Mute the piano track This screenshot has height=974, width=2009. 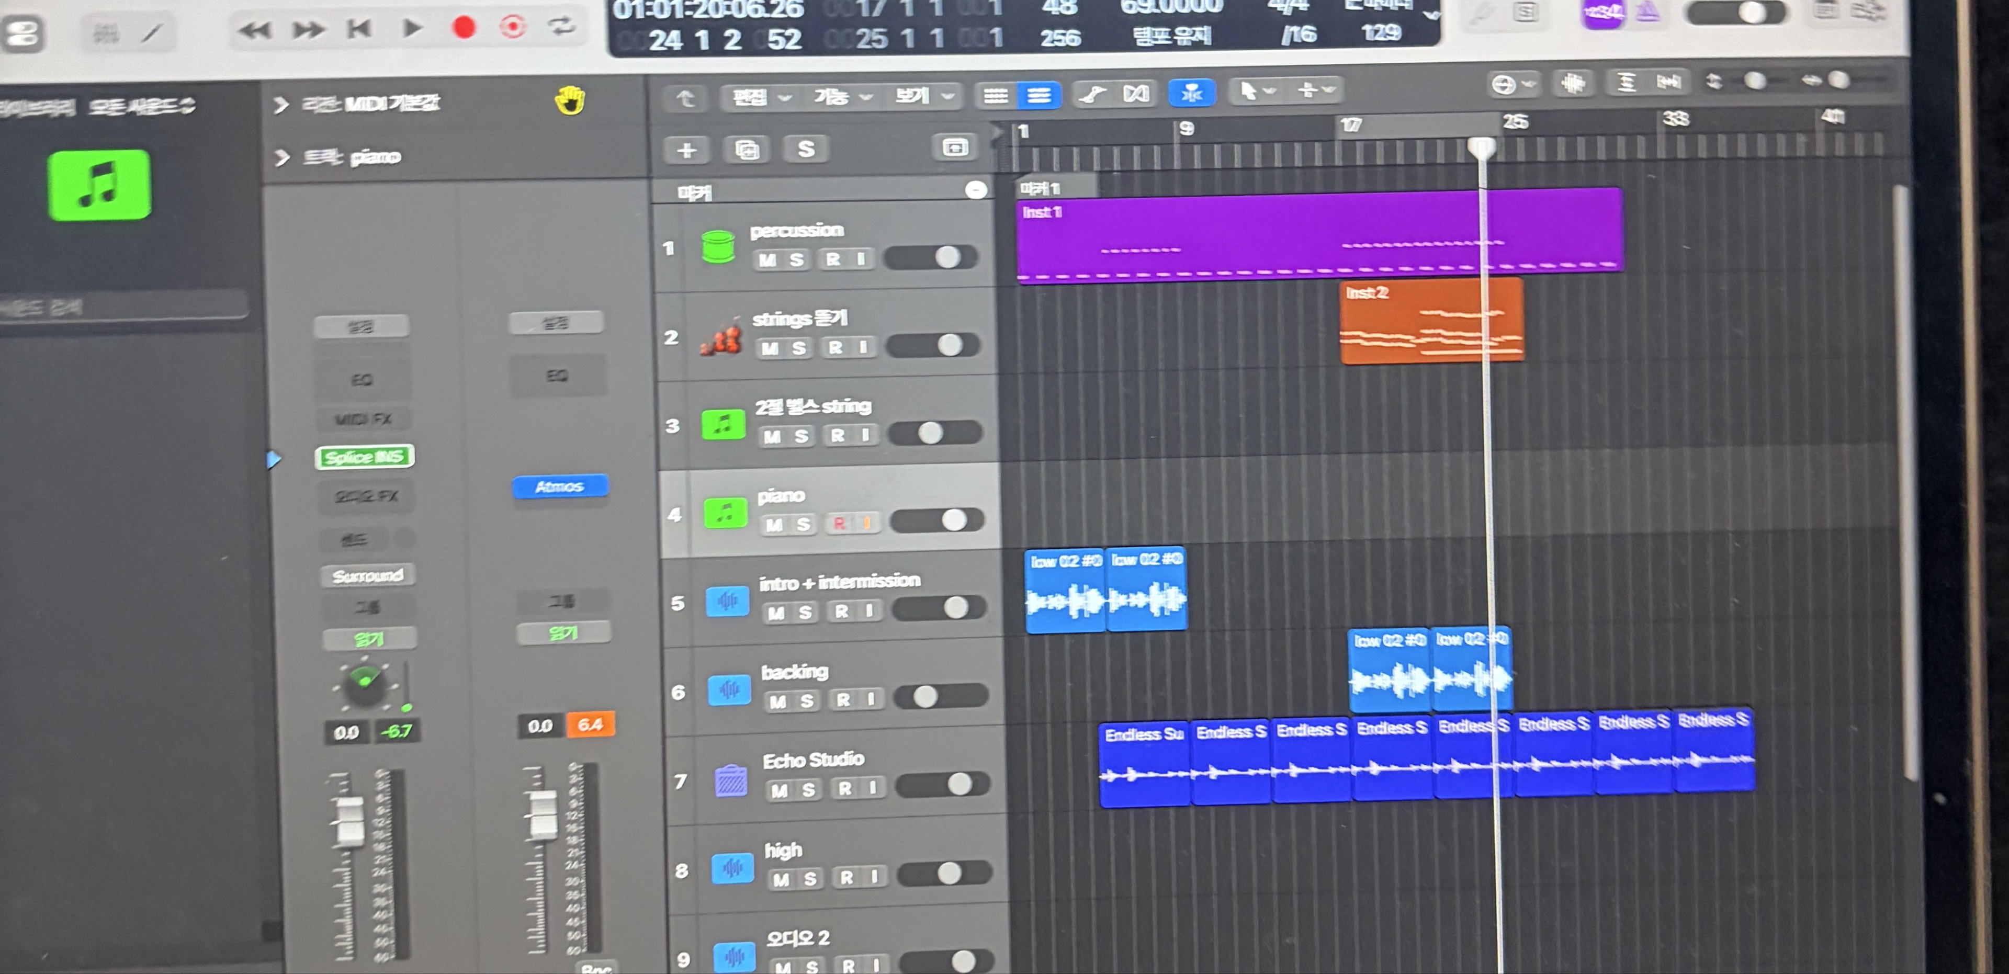[774, 525]
